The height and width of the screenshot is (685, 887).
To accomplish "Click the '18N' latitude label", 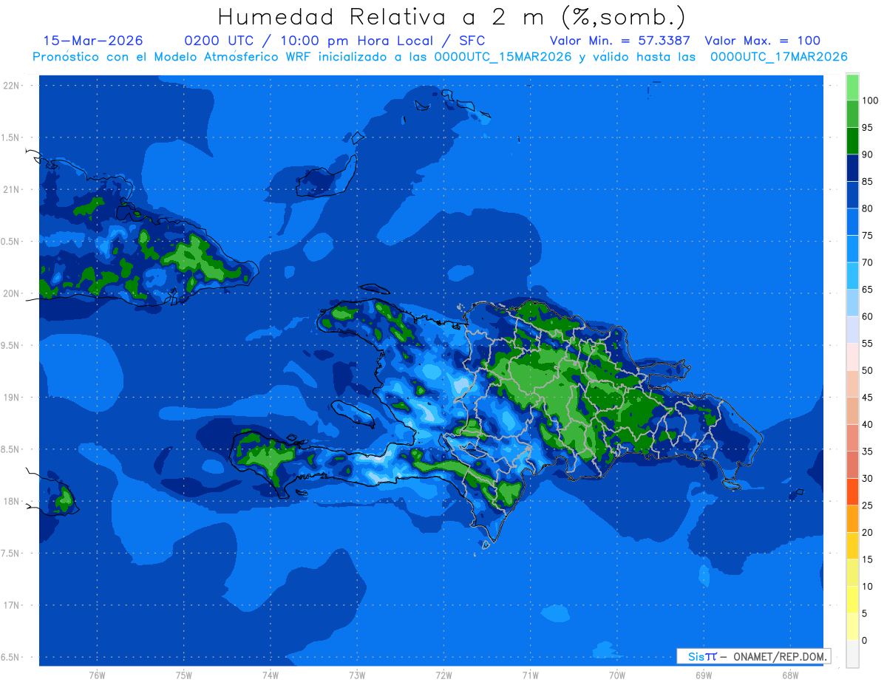I will (11, 502).
